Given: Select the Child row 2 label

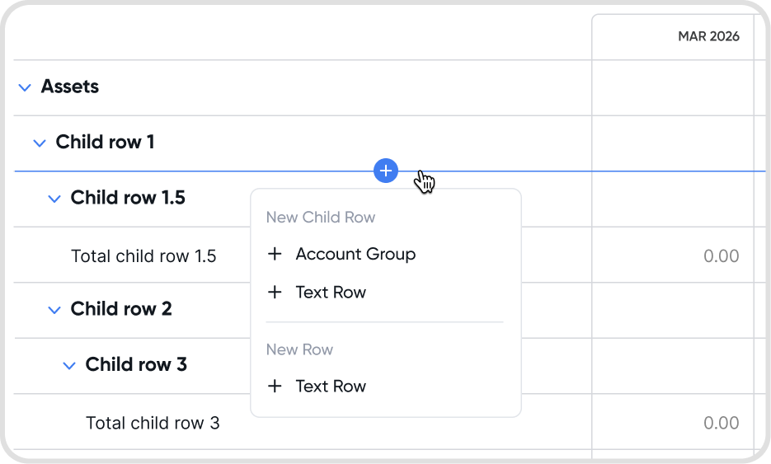Looking at the screenshot, I should (121, 309).
